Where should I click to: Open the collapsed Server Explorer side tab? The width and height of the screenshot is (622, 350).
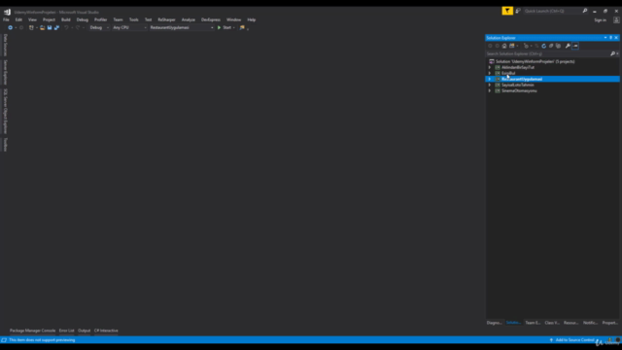pyautogui.click(x=5, y=73)
